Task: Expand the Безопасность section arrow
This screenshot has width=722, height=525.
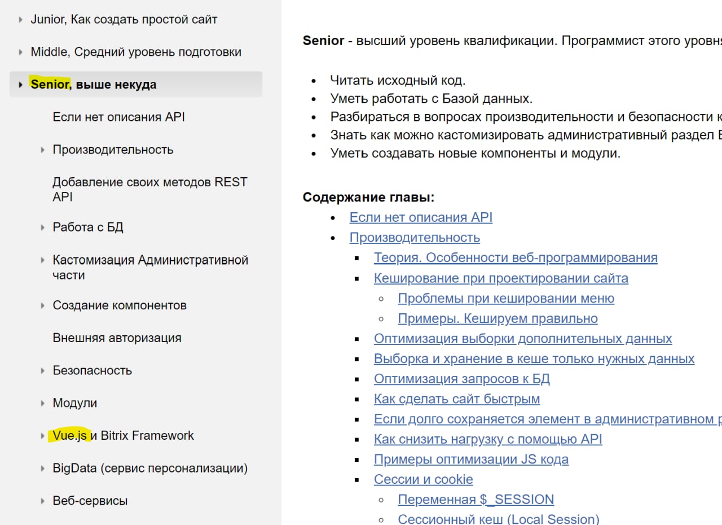Action: pyautogui.click(x=43, y=371)
